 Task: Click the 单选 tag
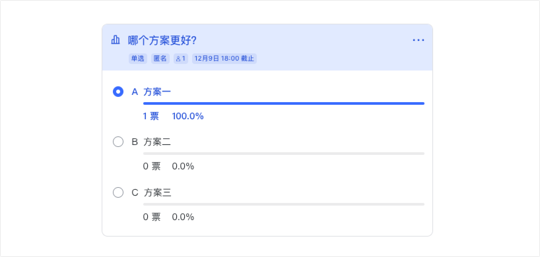tap(138, 59)
